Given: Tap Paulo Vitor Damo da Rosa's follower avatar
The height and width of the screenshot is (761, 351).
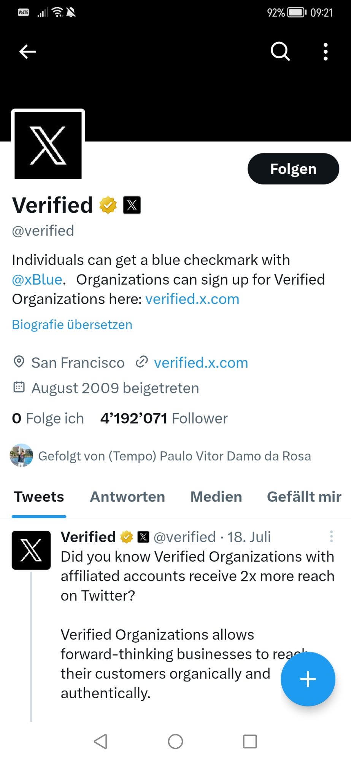Looking at the screenshot, I should 21,455.
